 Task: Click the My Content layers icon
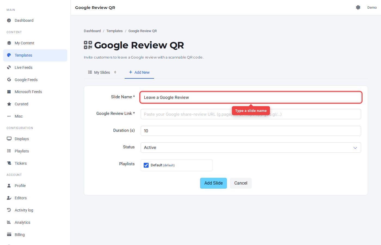9,43
